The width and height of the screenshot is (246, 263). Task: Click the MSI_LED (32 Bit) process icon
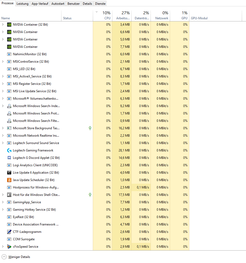[x=9, y=69]
